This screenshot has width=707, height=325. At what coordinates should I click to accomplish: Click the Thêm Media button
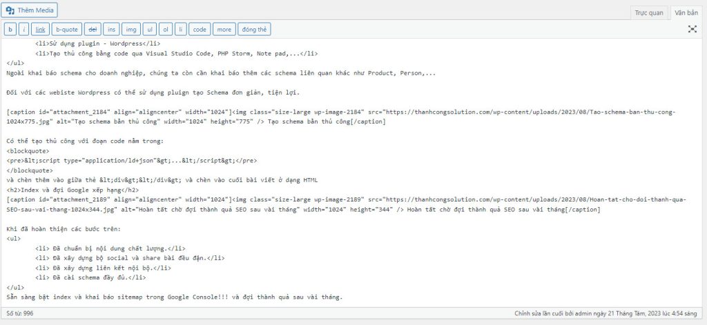[29, 10]
